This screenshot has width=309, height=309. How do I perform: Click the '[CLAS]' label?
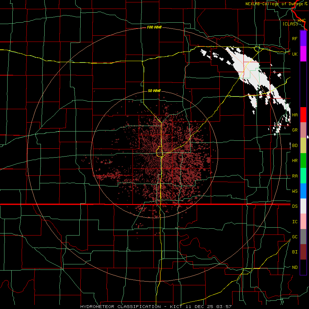(290, 24)
